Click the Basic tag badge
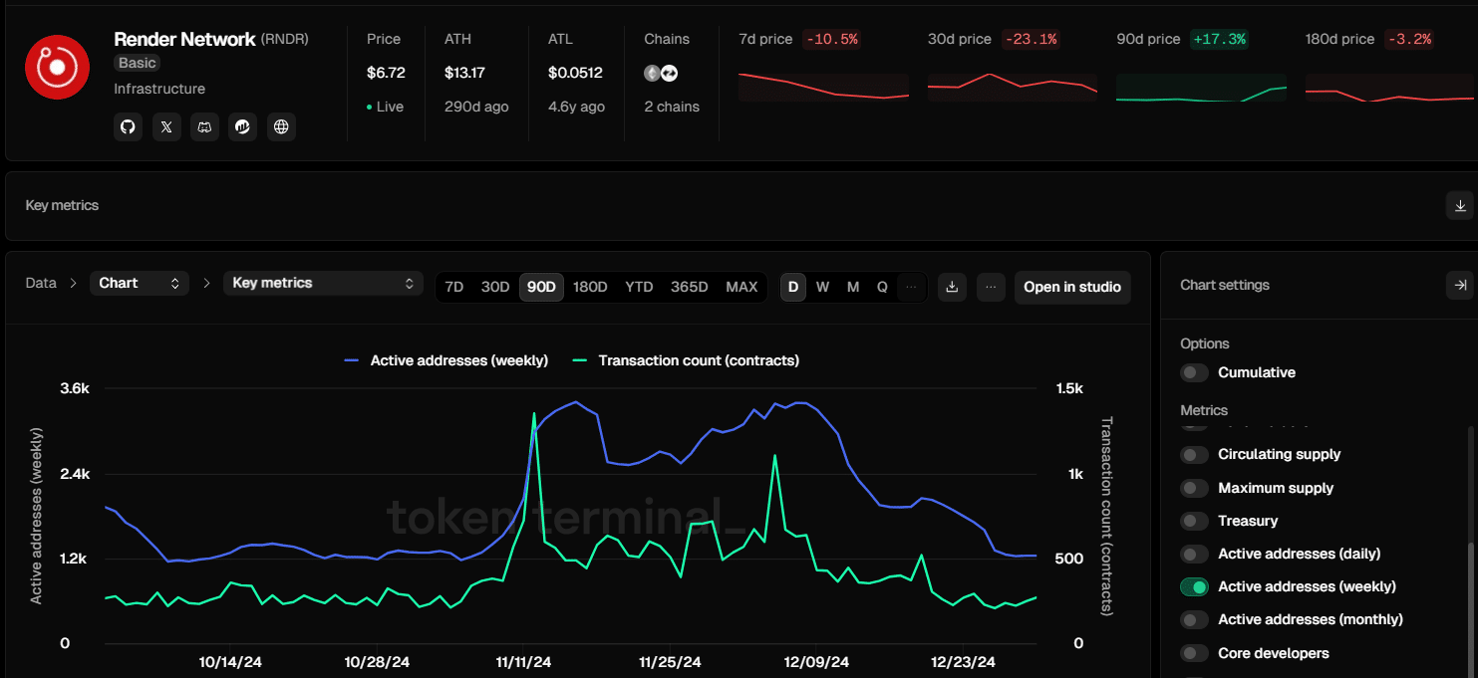Screen dimensions: 1478x678 pyautogui.click(x=137, y=63)
